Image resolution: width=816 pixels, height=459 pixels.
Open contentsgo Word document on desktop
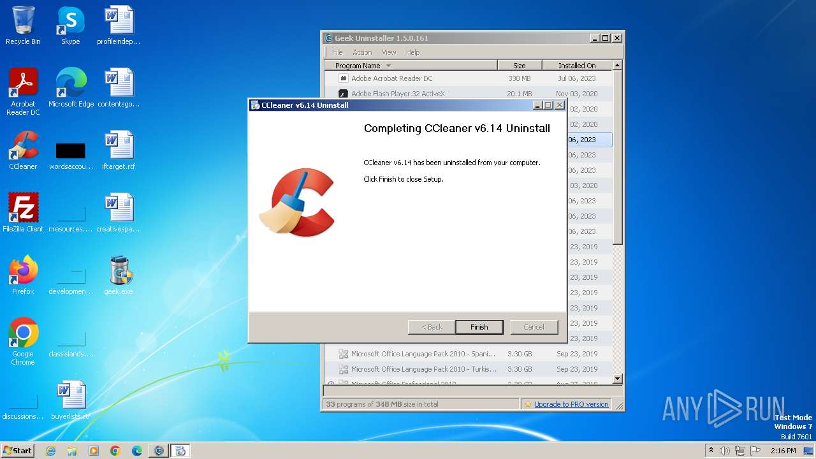tap(119, 89)
